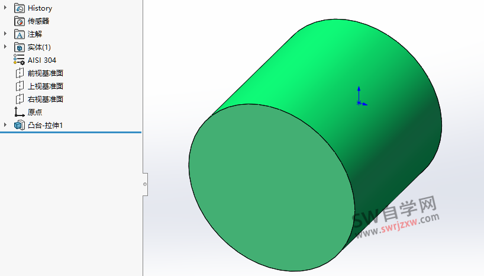Click the AISI 304 material icon
This screenshot has width=484, height=276.
click(x=20, y=60)
